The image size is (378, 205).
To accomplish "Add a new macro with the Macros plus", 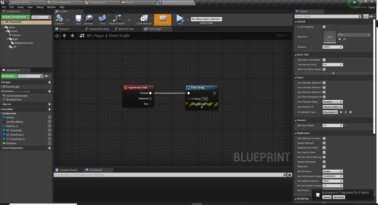I will 49,104.
